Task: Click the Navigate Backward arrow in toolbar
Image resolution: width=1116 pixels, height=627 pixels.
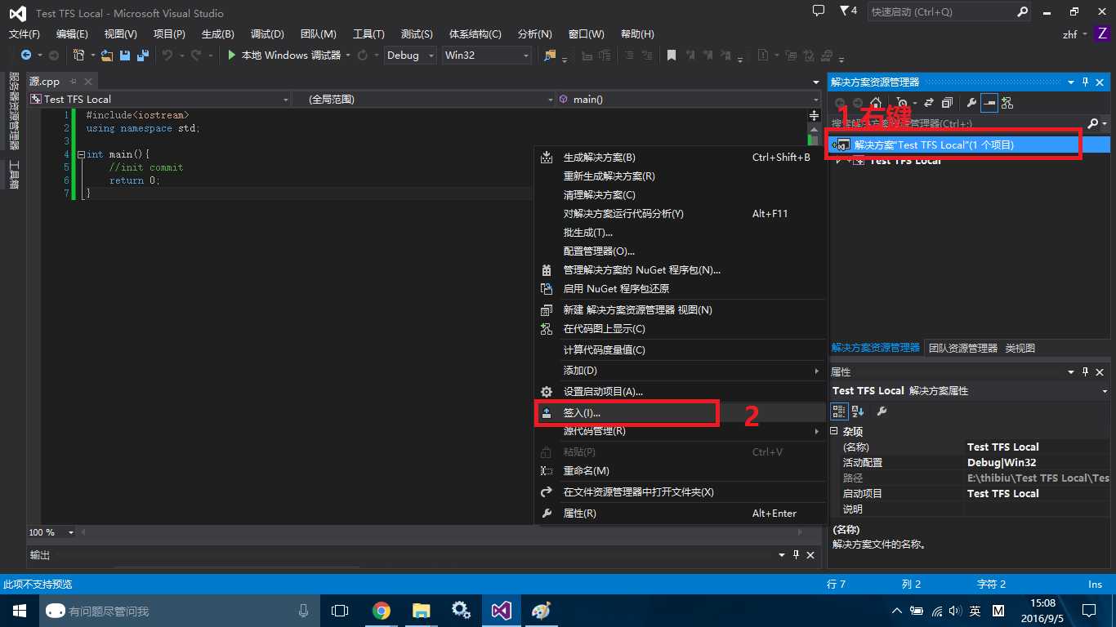Action: point(26,55)
